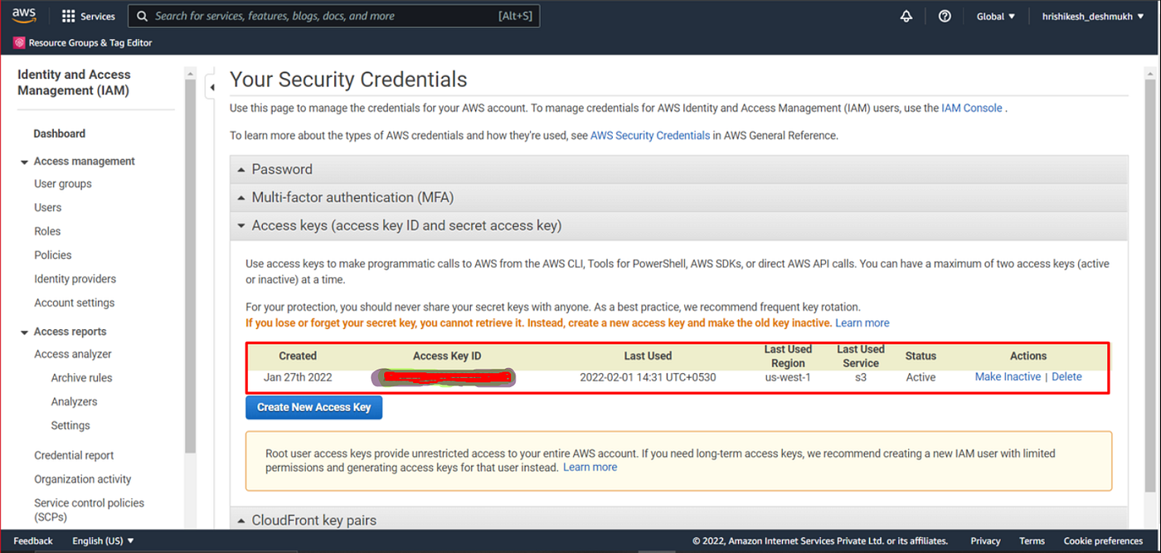Click the 'Active' status cell
Viewport: 1161px width, 553px height.
click(921, 376)
